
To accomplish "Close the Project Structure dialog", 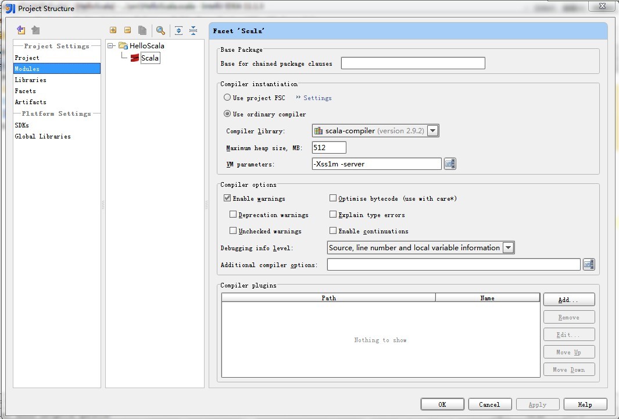I will click(x=602, y=6).
